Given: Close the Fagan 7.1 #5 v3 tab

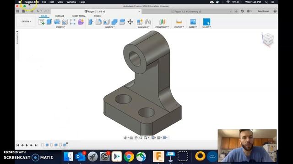Looking at the screenshot, I should tap(139, 11).
